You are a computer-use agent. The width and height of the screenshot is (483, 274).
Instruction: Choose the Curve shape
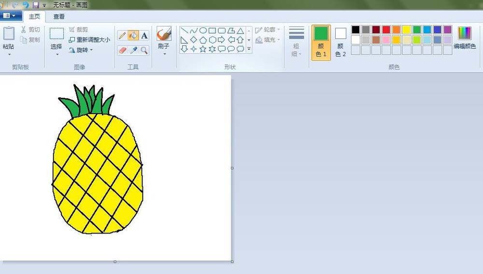194,30
